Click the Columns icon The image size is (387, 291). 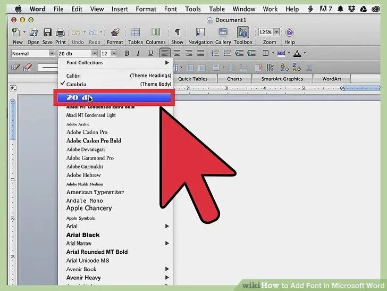156,32
